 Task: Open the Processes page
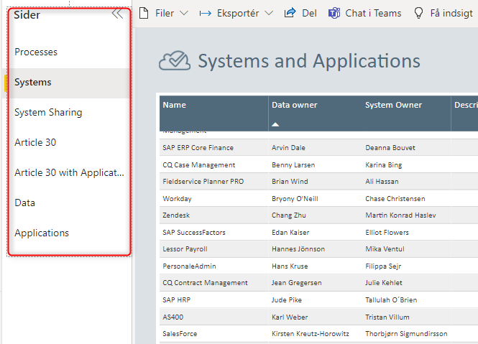pyautogui.click(x=36, y=52)
